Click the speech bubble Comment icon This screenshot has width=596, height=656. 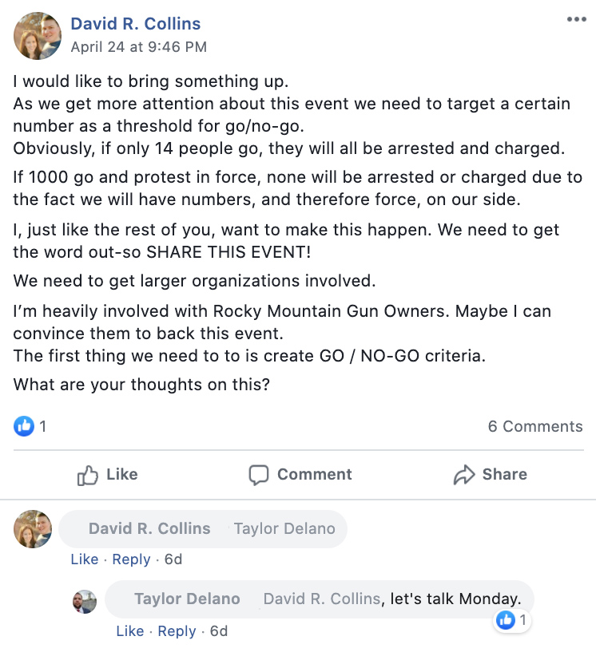(259, 476)
